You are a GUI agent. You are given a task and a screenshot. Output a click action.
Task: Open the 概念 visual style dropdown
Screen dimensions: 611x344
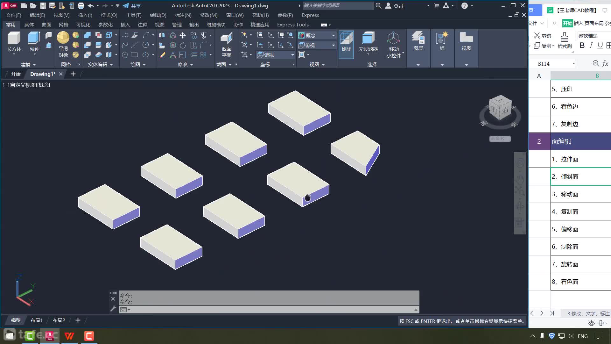[x=317, y=35]
